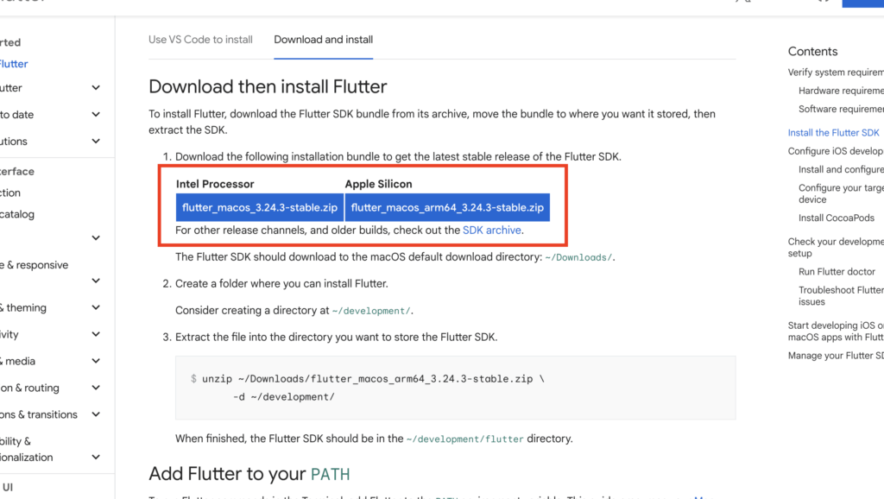Expand the '& responsive' sidebar section chevron
Image resolution: width=884 pixels, height=499 pixels.
(96, 281)
